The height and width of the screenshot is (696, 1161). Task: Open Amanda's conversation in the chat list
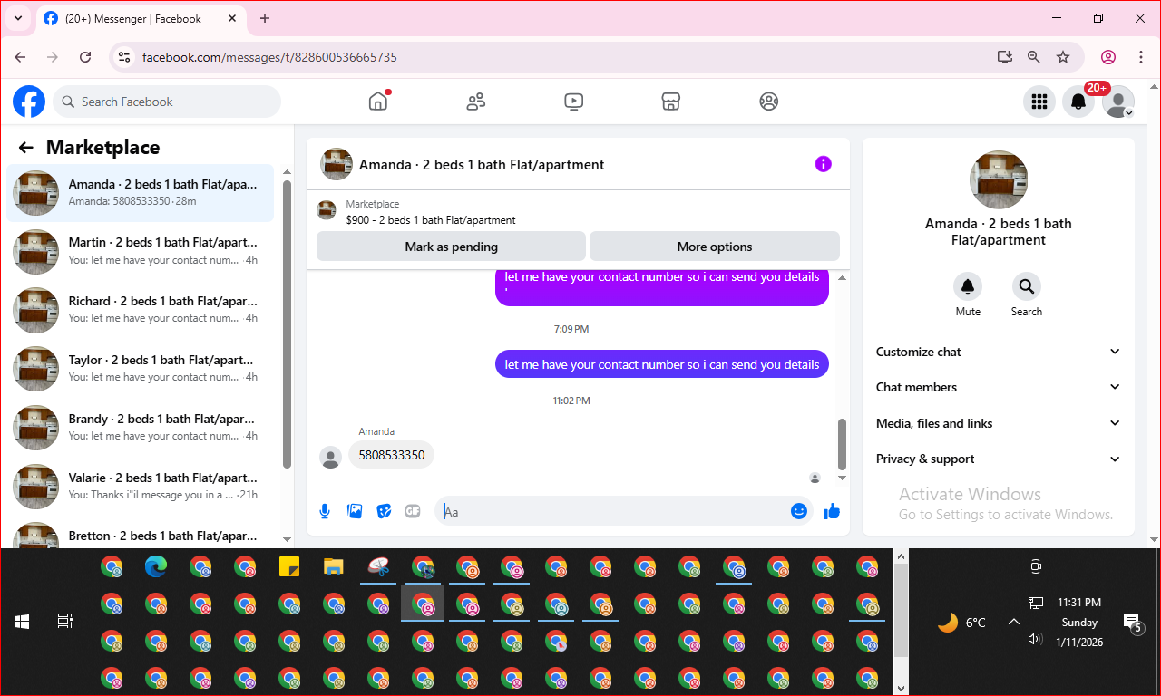141,192
